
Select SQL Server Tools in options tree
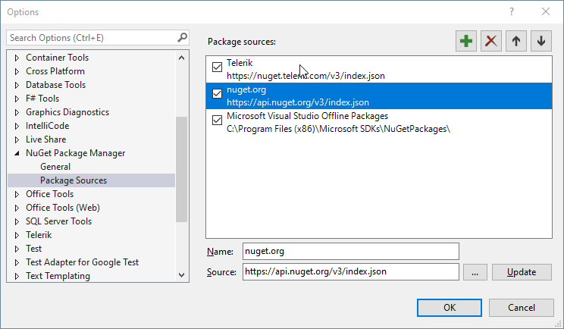(x=58, y=221)
